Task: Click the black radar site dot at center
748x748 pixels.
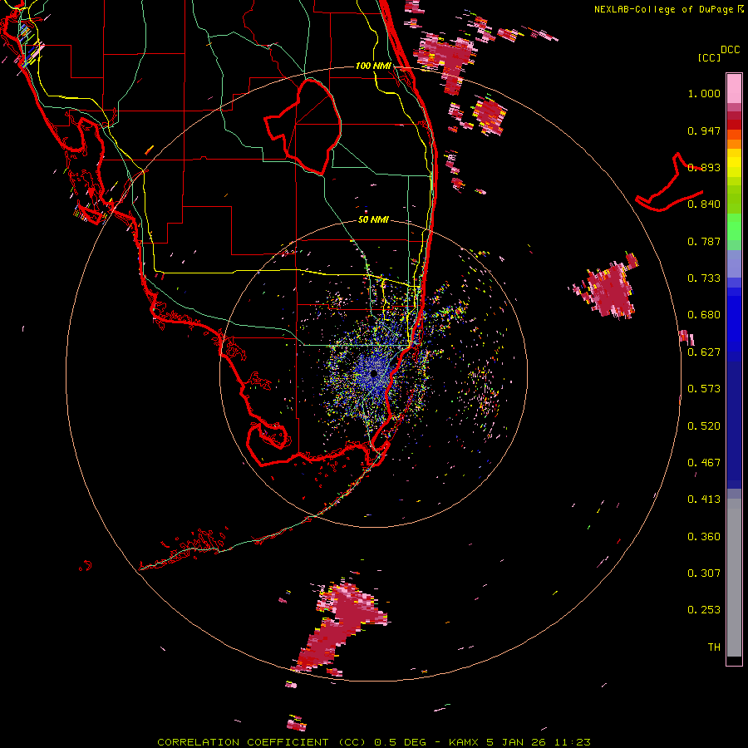Action: pyautogui.click(x=373, y=373)
